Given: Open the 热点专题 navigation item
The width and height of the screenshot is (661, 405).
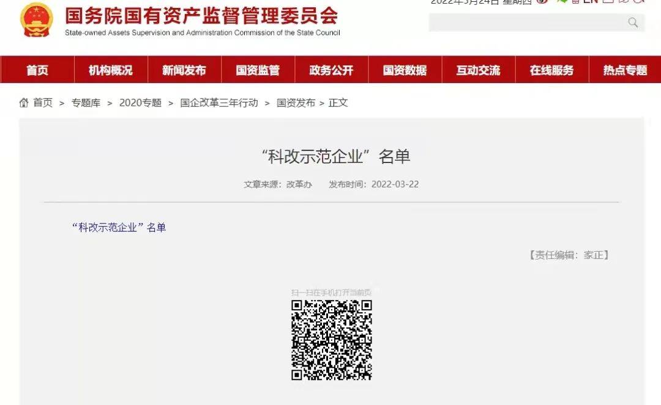Looking at the screenshot, I should tap(625, 70).
